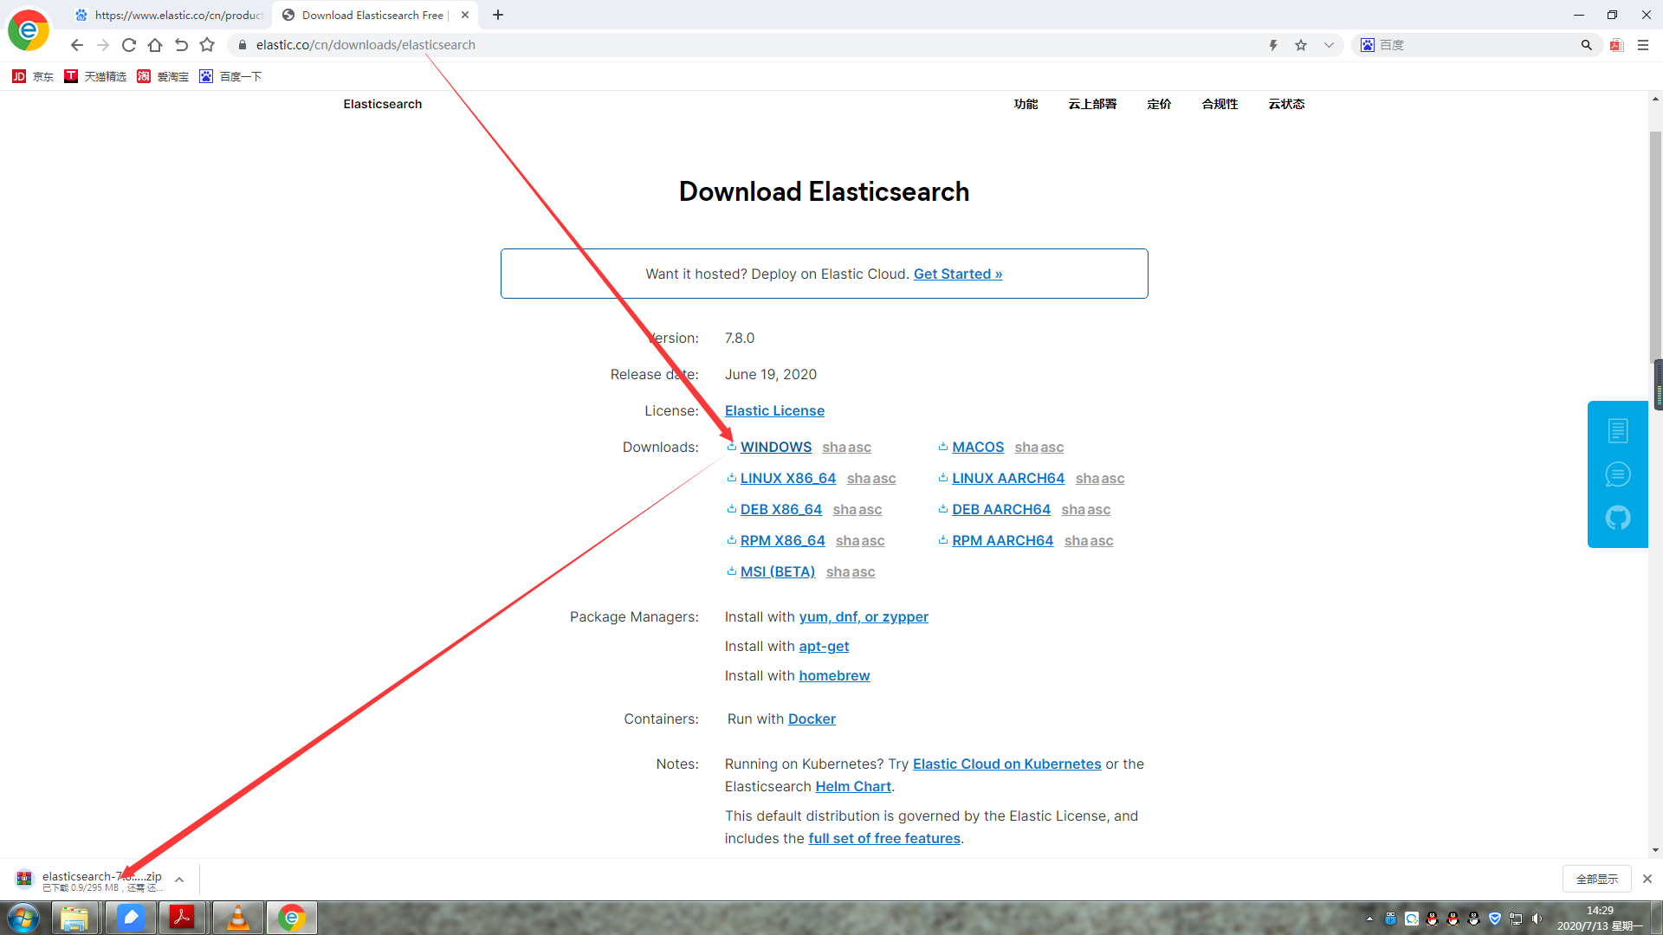Open the Elastic License link
1663x935 pixels.
(x=774, y=410)
